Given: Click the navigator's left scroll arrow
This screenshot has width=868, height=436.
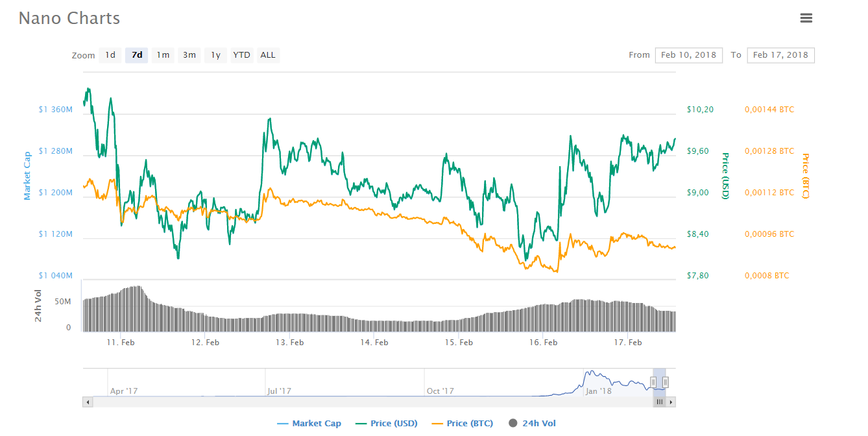Looking at the screenshot, I should [88, 402].
